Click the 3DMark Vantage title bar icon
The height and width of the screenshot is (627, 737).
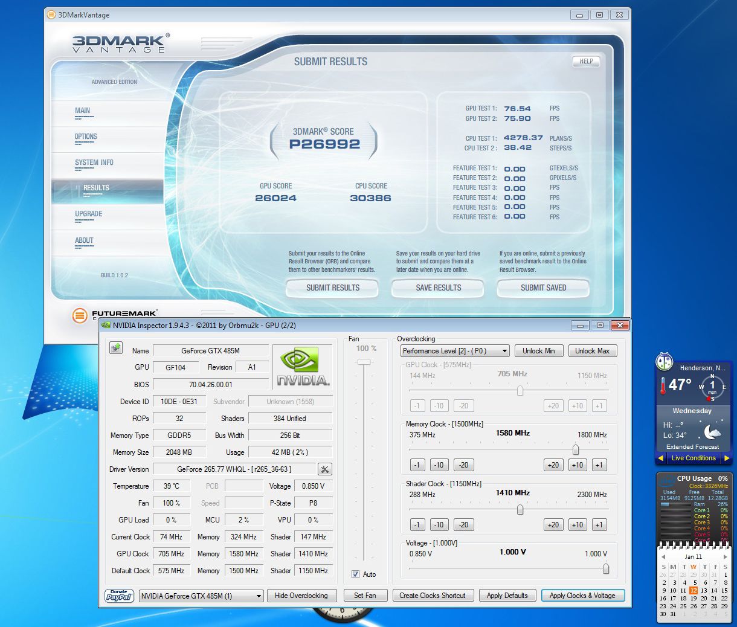pos(51,14)
